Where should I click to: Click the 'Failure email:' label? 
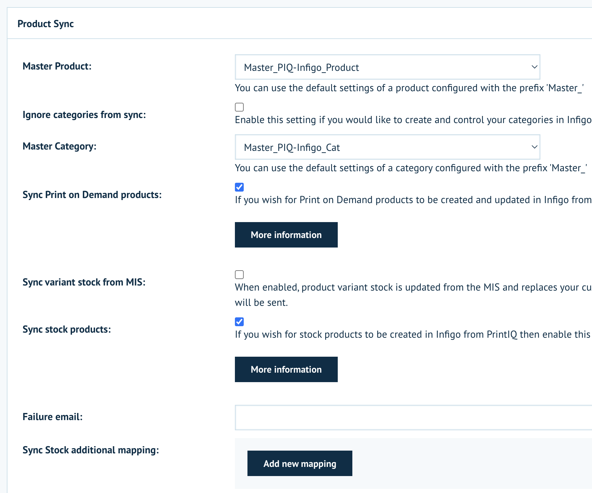(53, 417)
